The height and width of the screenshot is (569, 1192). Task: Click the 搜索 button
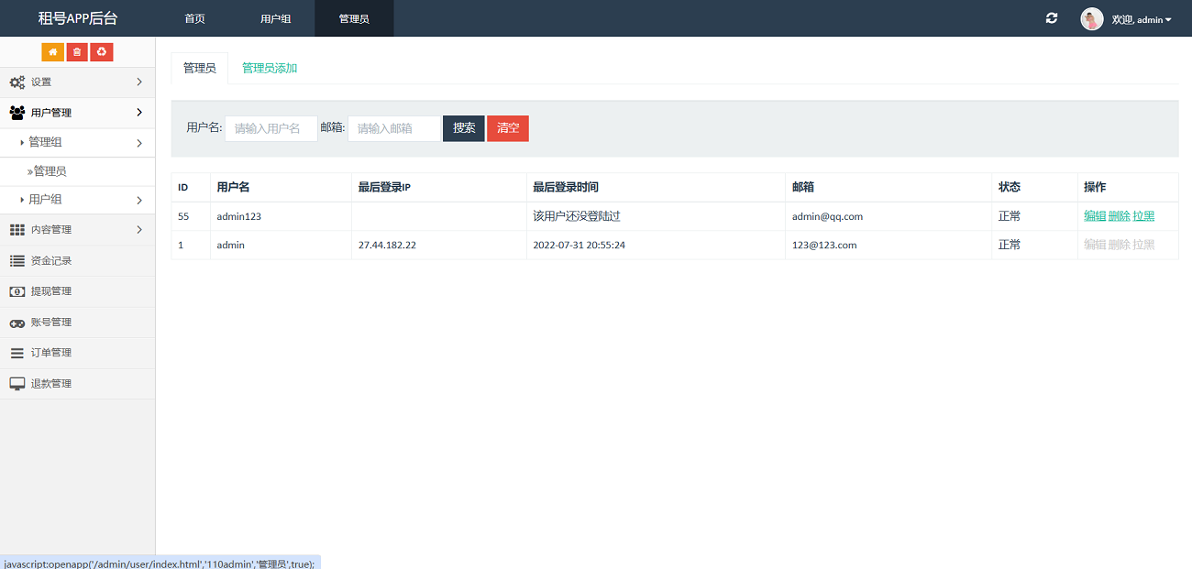pyautogui.click(x=464, y=128)
